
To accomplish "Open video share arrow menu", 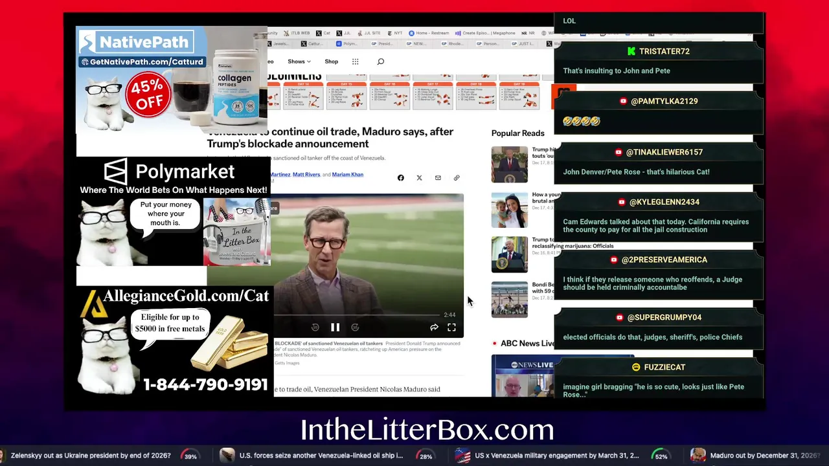I will [434, 327].
